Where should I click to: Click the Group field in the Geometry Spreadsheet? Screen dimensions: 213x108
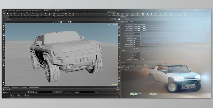45,92
